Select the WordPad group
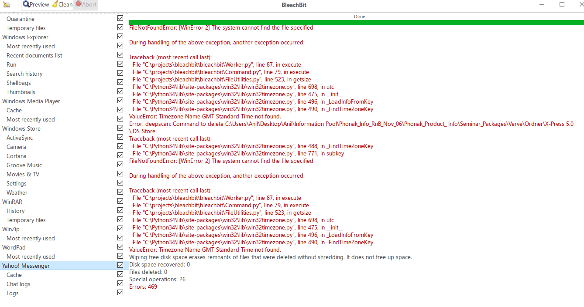 coord(14,247)
